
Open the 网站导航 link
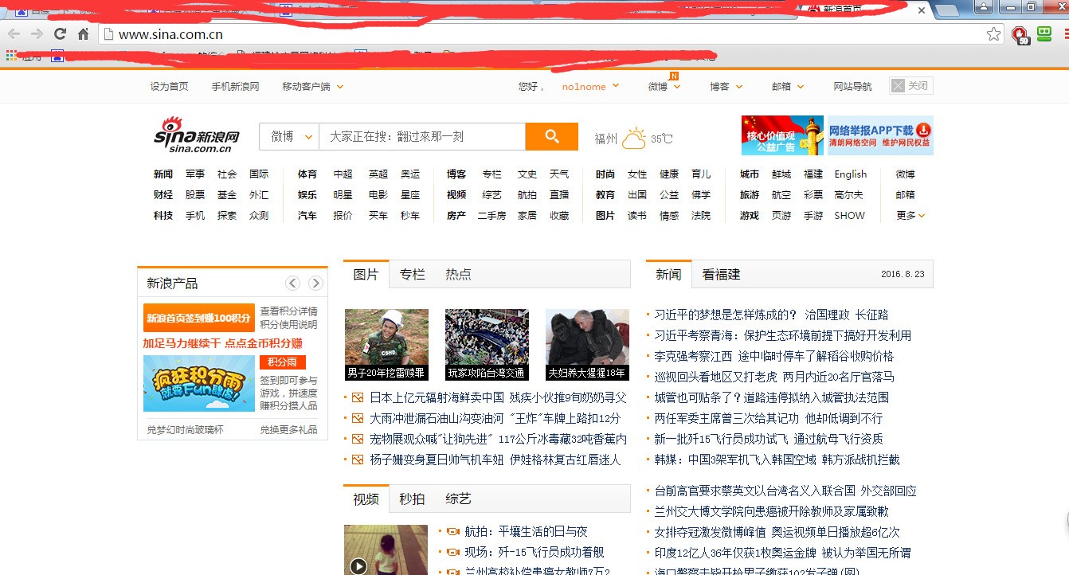852,87
